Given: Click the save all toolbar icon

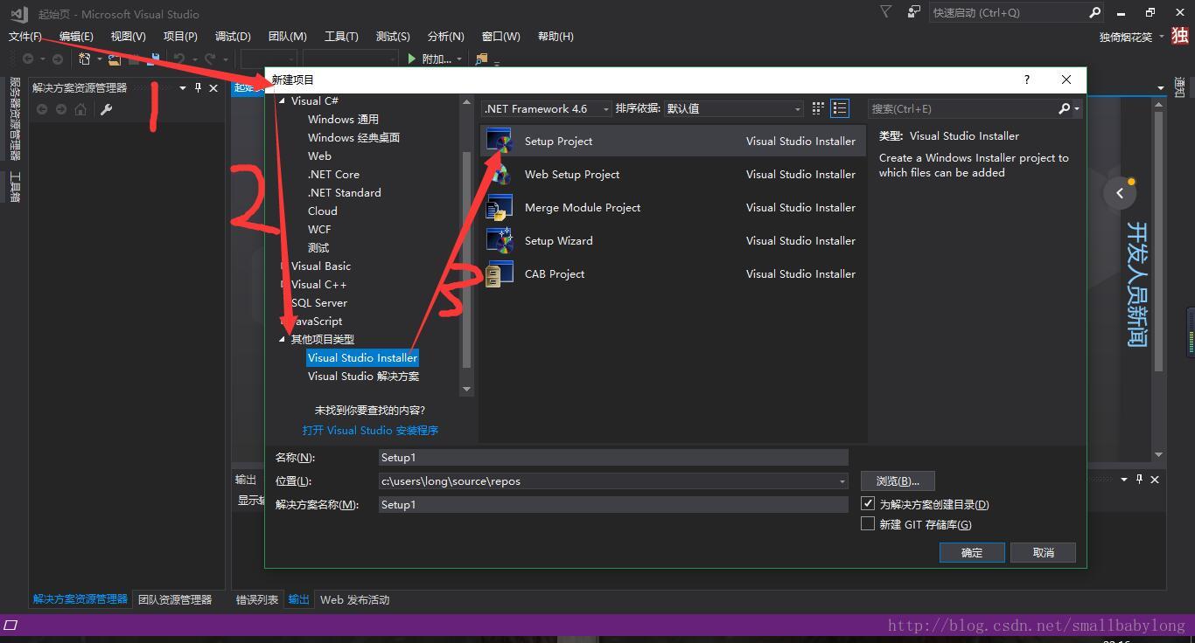Looking at the screenshot, I should tap(154, 59).
